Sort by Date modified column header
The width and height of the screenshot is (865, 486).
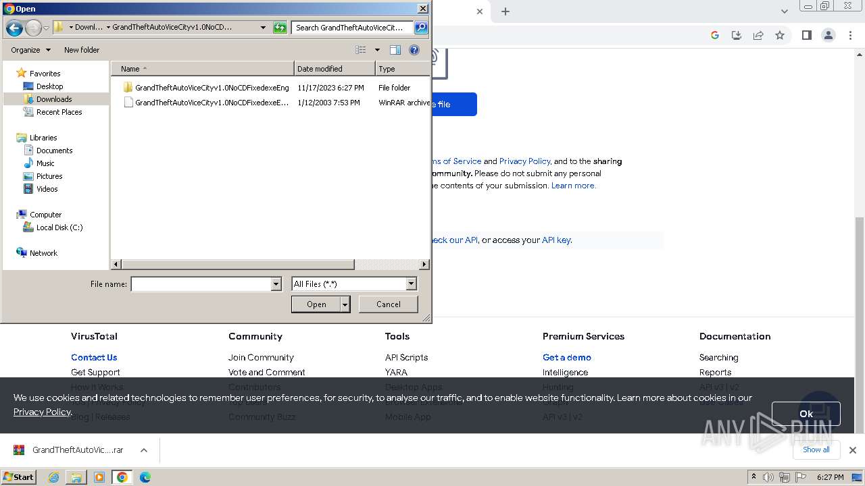pyautogui.click(x=335, y=69)
